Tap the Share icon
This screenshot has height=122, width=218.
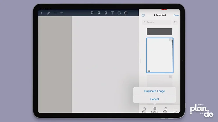pyautogui.click(x=144, y=110)
